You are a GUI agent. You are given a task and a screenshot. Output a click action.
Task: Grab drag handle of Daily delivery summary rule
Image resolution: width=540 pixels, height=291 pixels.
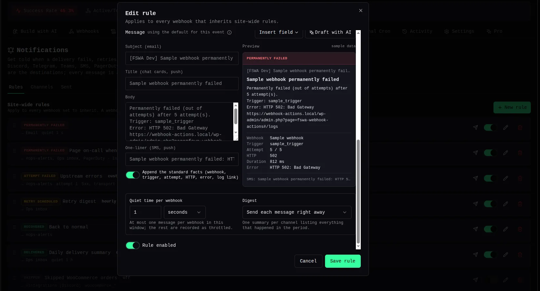coord(14,253)
